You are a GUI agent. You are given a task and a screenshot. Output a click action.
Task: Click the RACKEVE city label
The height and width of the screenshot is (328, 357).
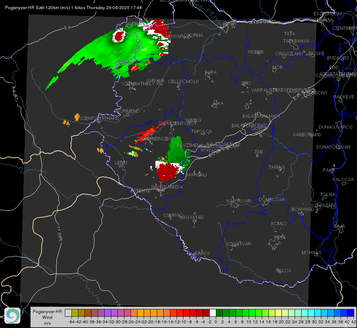tap(344, 97)
